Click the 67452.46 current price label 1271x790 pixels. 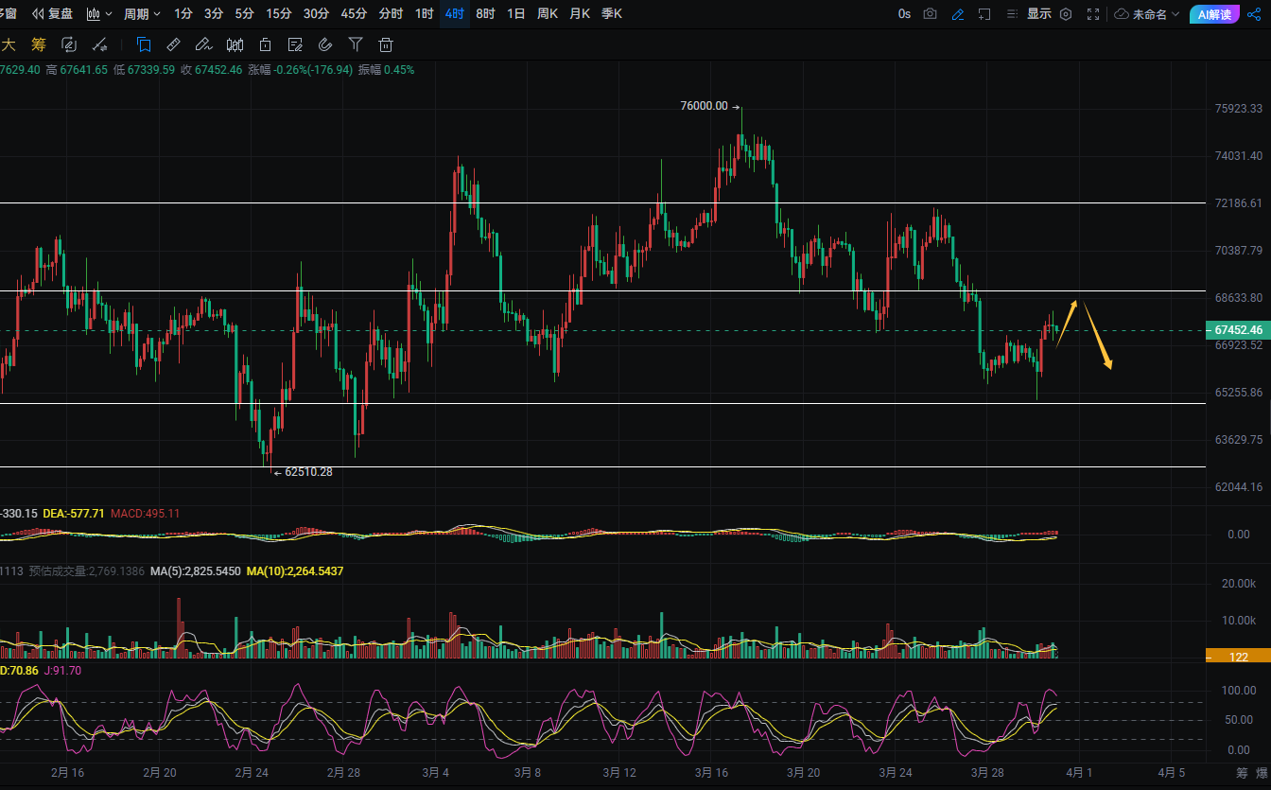tap(1238, 330)
